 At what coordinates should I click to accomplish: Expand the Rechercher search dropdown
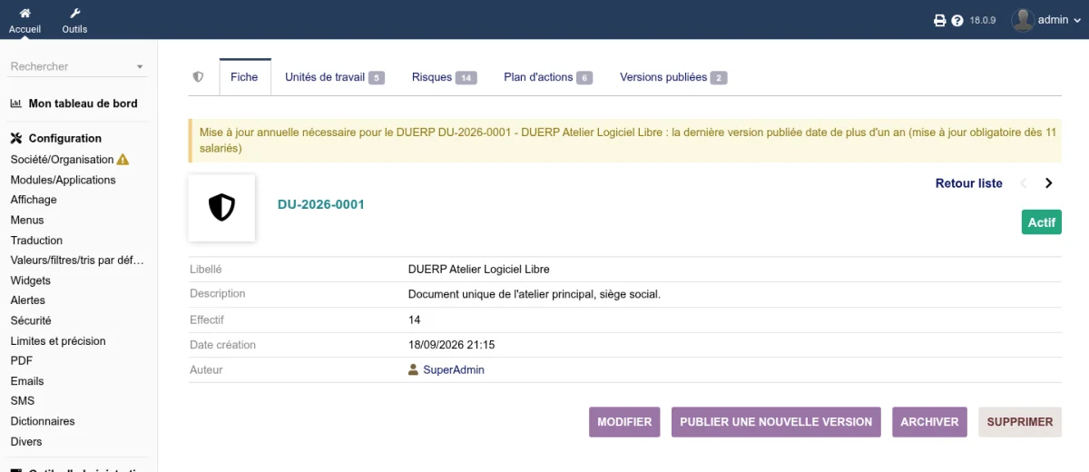point(140,67)
